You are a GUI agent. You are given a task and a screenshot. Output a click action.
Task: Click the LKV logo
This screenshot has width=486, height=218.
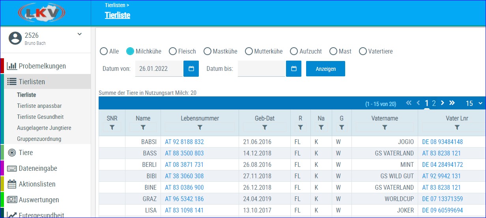click(41, 13)
